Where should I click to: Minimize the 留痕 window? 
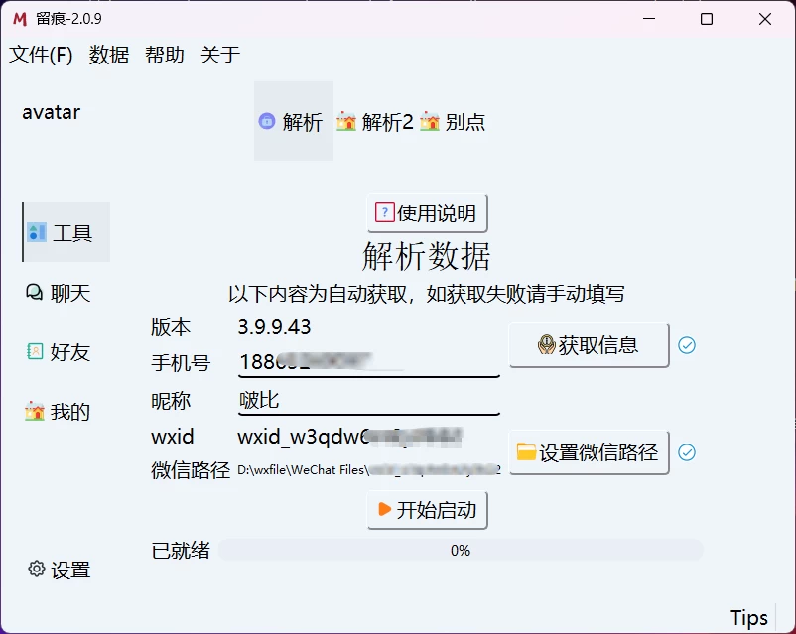649,19
